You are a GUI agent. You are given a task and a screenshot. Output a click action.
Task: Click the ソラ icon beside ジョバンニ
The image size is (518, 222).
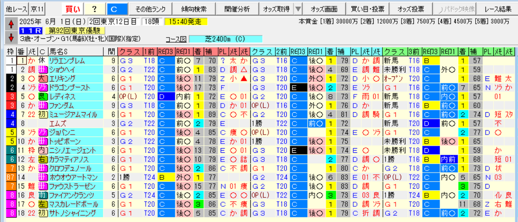pos(42,133)
